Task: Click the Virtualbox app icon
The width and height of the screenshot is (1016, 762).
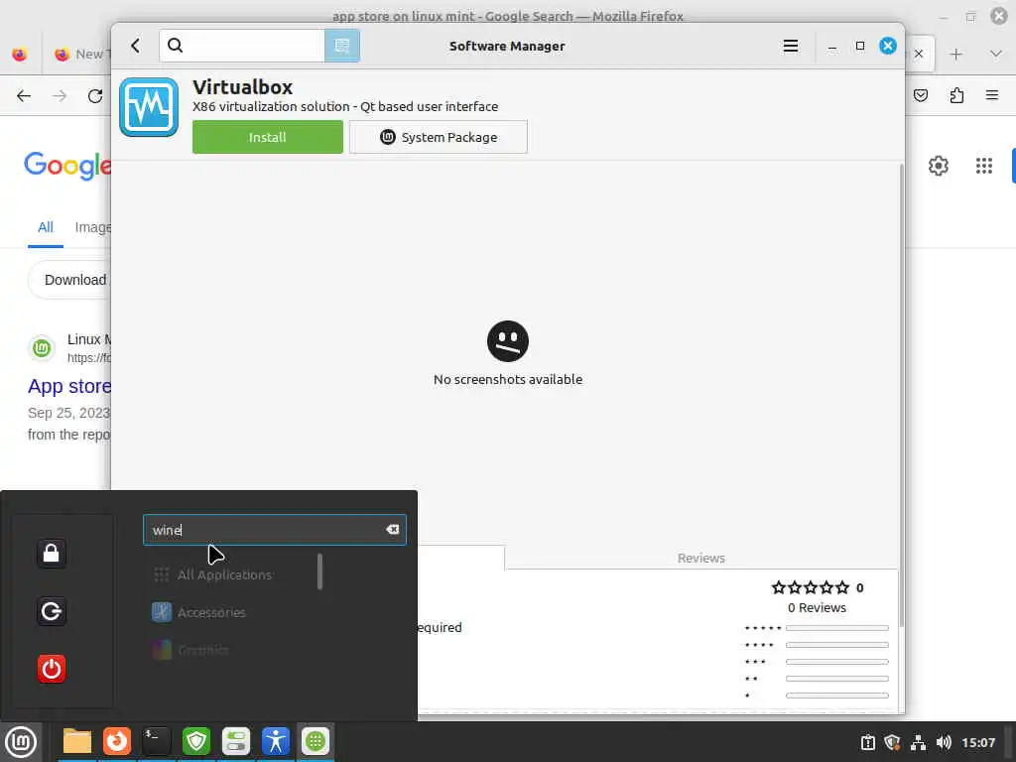Action: coord(149,107)
